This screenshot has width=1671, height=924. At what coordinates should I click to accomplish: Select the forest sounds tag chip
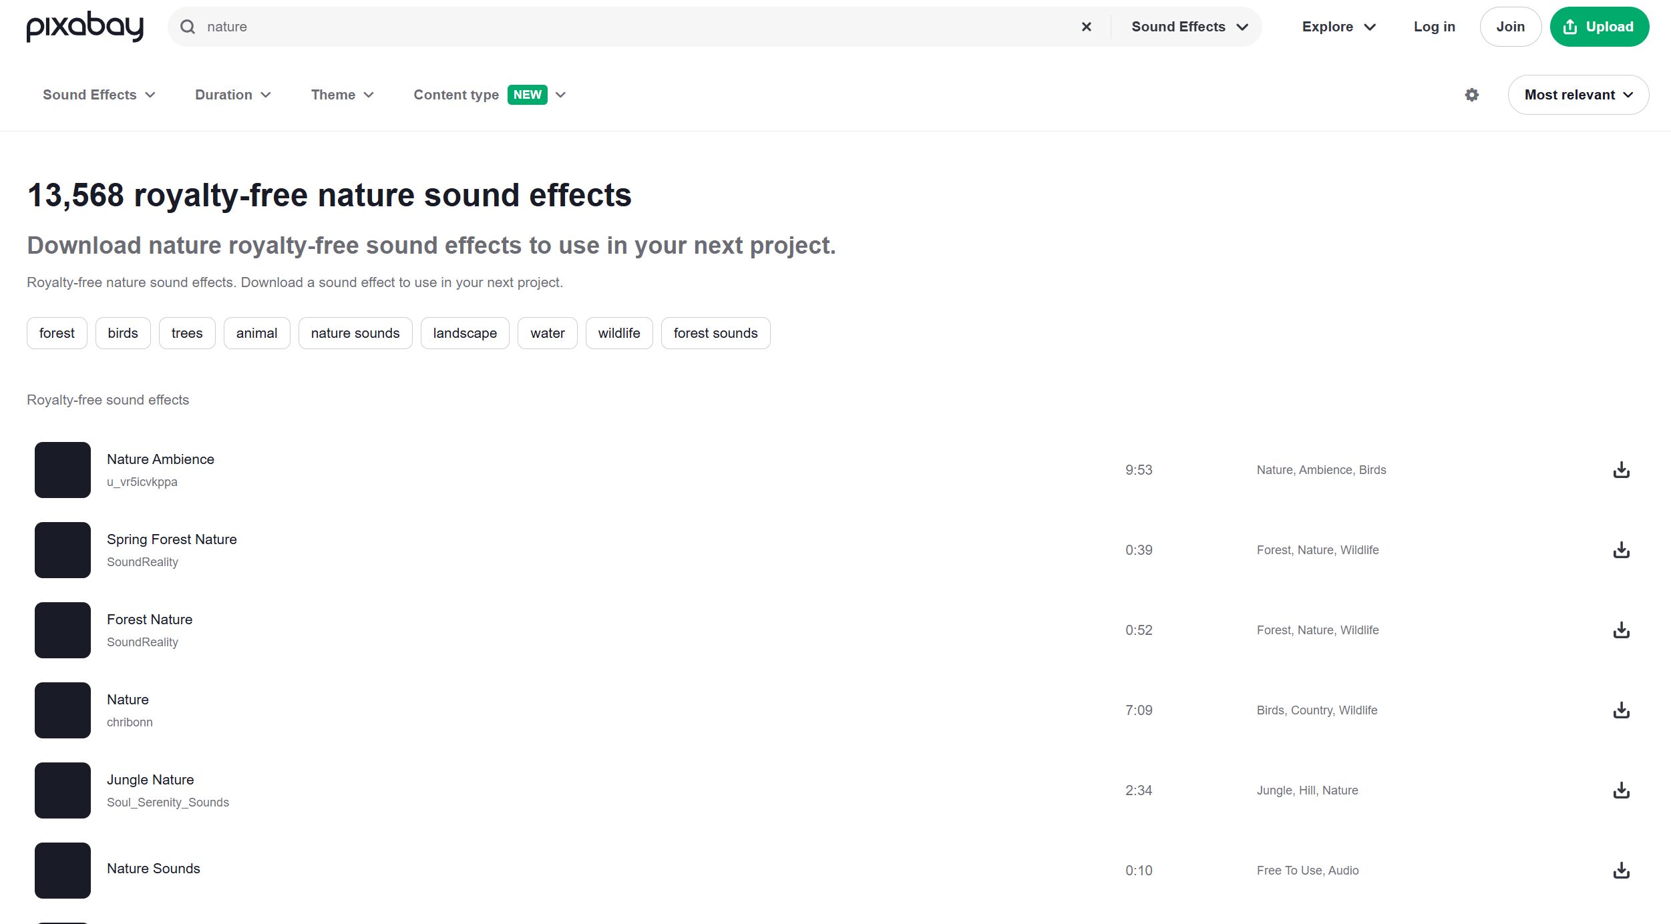click(x=715, y=333)
